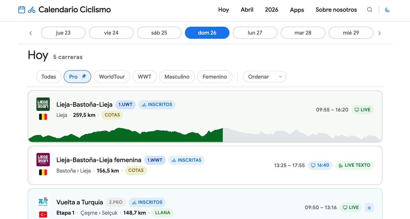The image size is (410, 219).
Task: Click the LLANA terrain tag
Action: tap(163, 213)
